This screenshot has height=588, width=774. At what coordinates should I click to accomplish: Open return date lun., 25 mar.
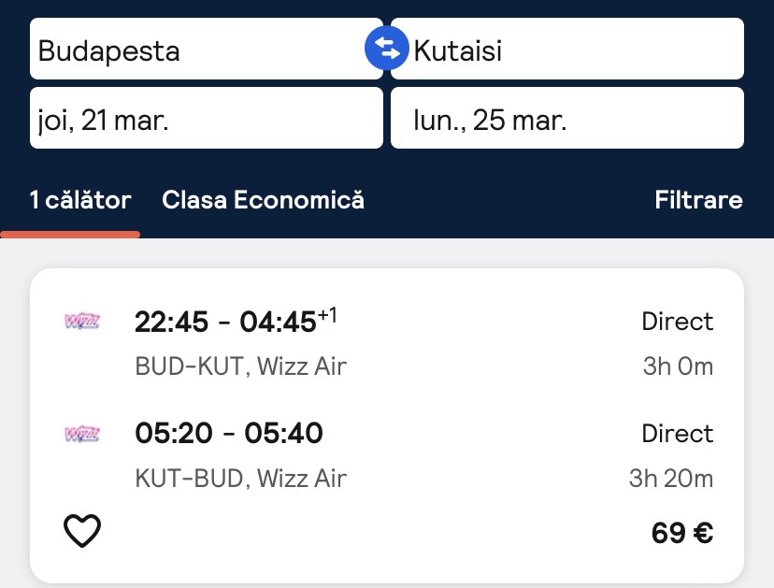pyautogui.click(x=567, y=119)
